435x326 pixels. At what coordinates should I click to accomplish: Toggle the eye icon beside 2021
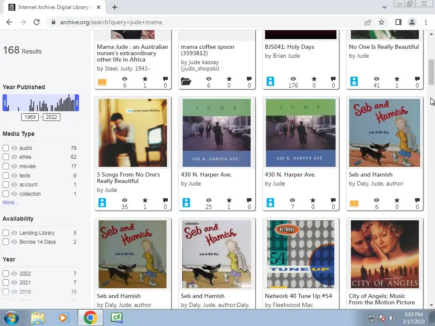[14, 282]
